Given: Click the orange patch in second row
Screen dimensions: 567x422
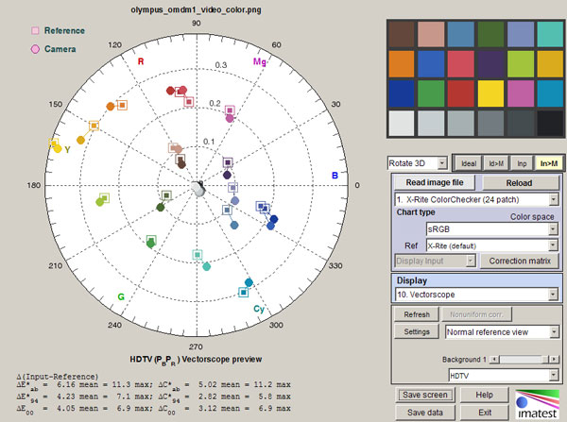Looking at the screenshot, I should (x=402, y=64).
